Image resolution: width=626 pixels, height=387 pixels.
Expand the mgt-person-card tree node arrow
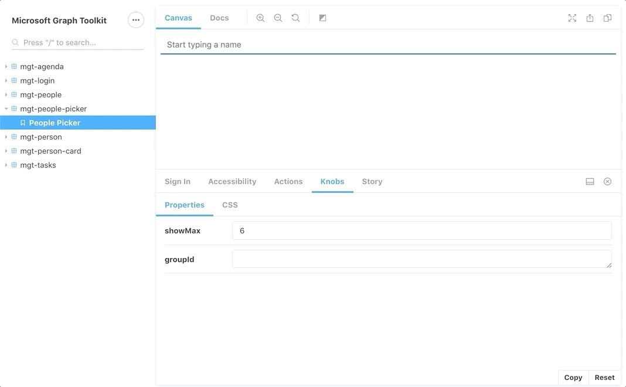pos(6,151)
